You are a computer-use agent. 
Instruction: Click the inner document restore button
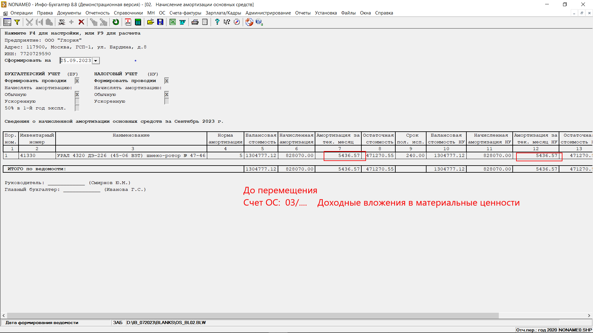[x=582, y=13]
